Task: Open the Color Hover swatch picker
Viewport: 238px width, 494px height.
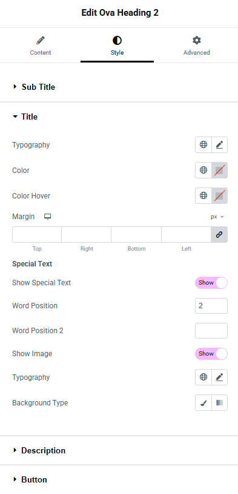Action: coord(219,195)
